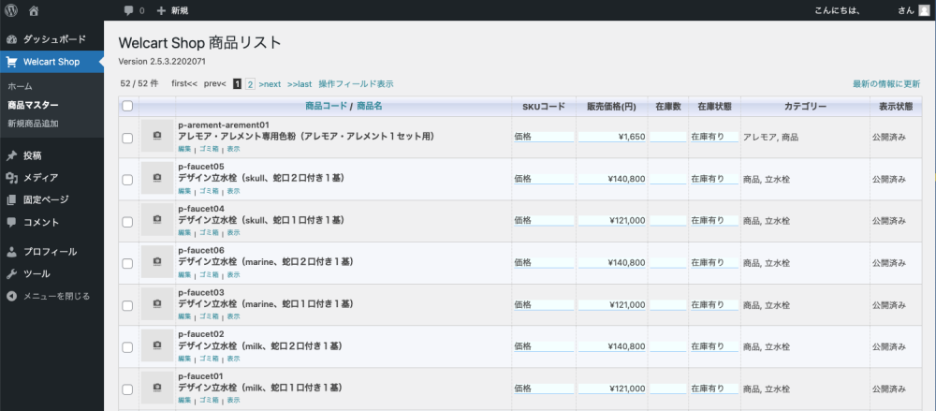Image resolution: width=936 pixels, height=411 pixels.
Task: Open the ツール tools menu
Action: 37,274
